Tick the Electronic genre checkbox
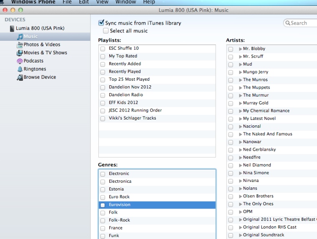This screenshot has width=317, height=239. click(103, 174)
